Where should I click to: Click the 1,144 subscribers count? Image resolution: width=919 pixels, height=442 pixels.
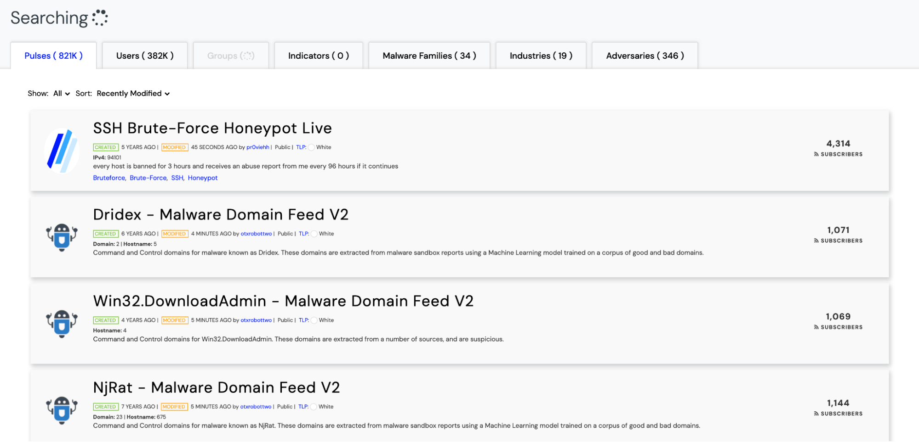[x=839, y=403]
